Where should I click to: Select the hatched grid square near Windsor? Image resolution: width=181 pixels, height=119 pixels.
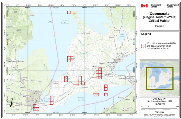36,107
